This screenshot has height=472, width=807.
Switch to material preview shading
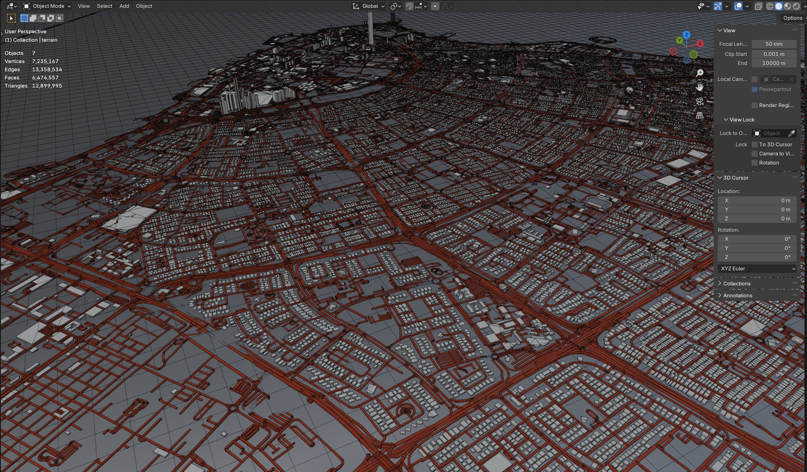pos(788,6)
